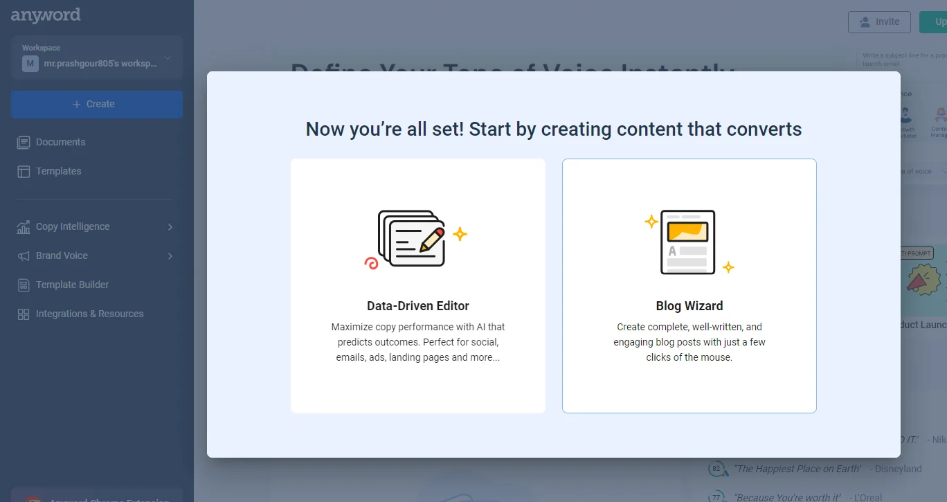Viewport: 947px width, 502px height.
Task: Click the score 82 badge
Action: pos(716,469)
